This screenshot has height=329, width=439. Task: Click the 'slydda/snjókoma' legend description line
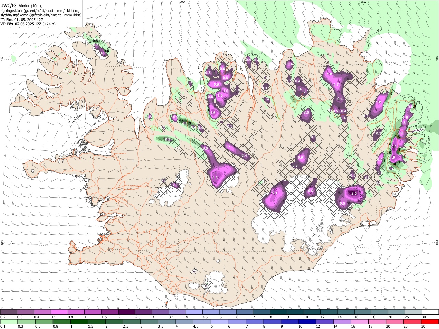tap(41, 15)
